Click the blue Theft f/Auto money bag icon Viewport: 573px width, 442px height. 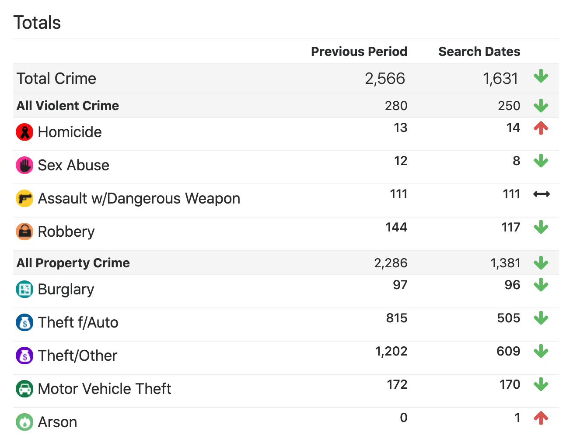24,322
